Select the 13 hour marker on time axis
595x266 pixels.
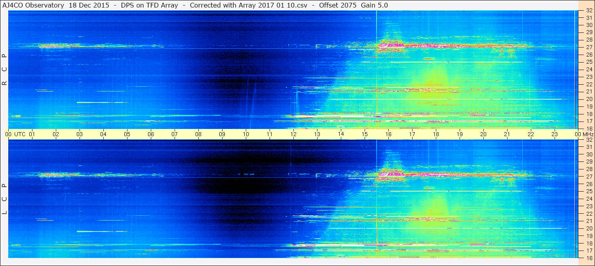[317, 135]
